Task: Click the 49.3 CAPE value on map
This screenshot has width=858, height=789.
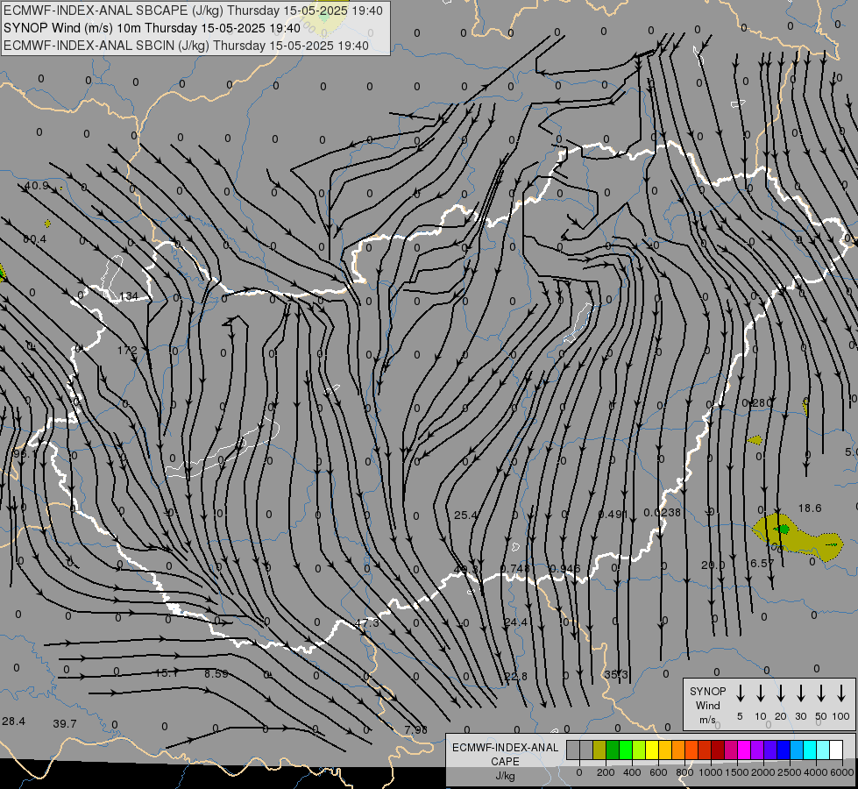Action: 465,569
